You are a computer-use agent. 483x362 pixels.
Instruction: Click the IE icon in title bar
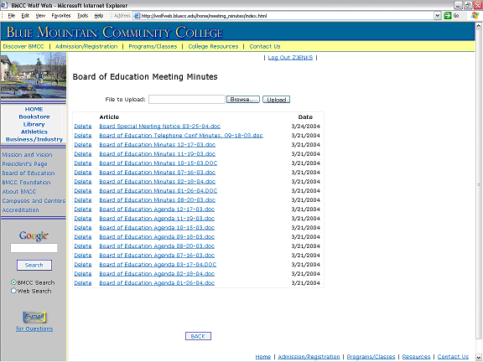[4, 5]
